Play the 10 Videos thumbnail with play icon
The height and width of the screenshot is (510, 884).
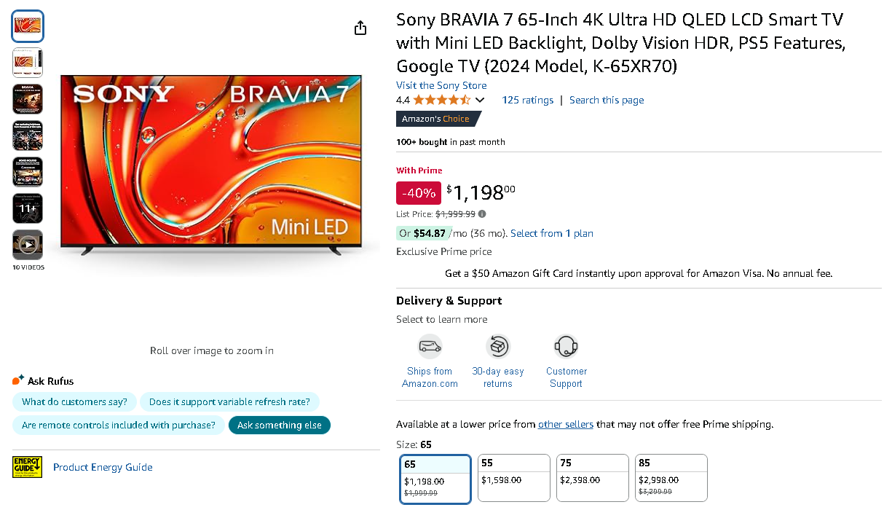coord(27,244)
